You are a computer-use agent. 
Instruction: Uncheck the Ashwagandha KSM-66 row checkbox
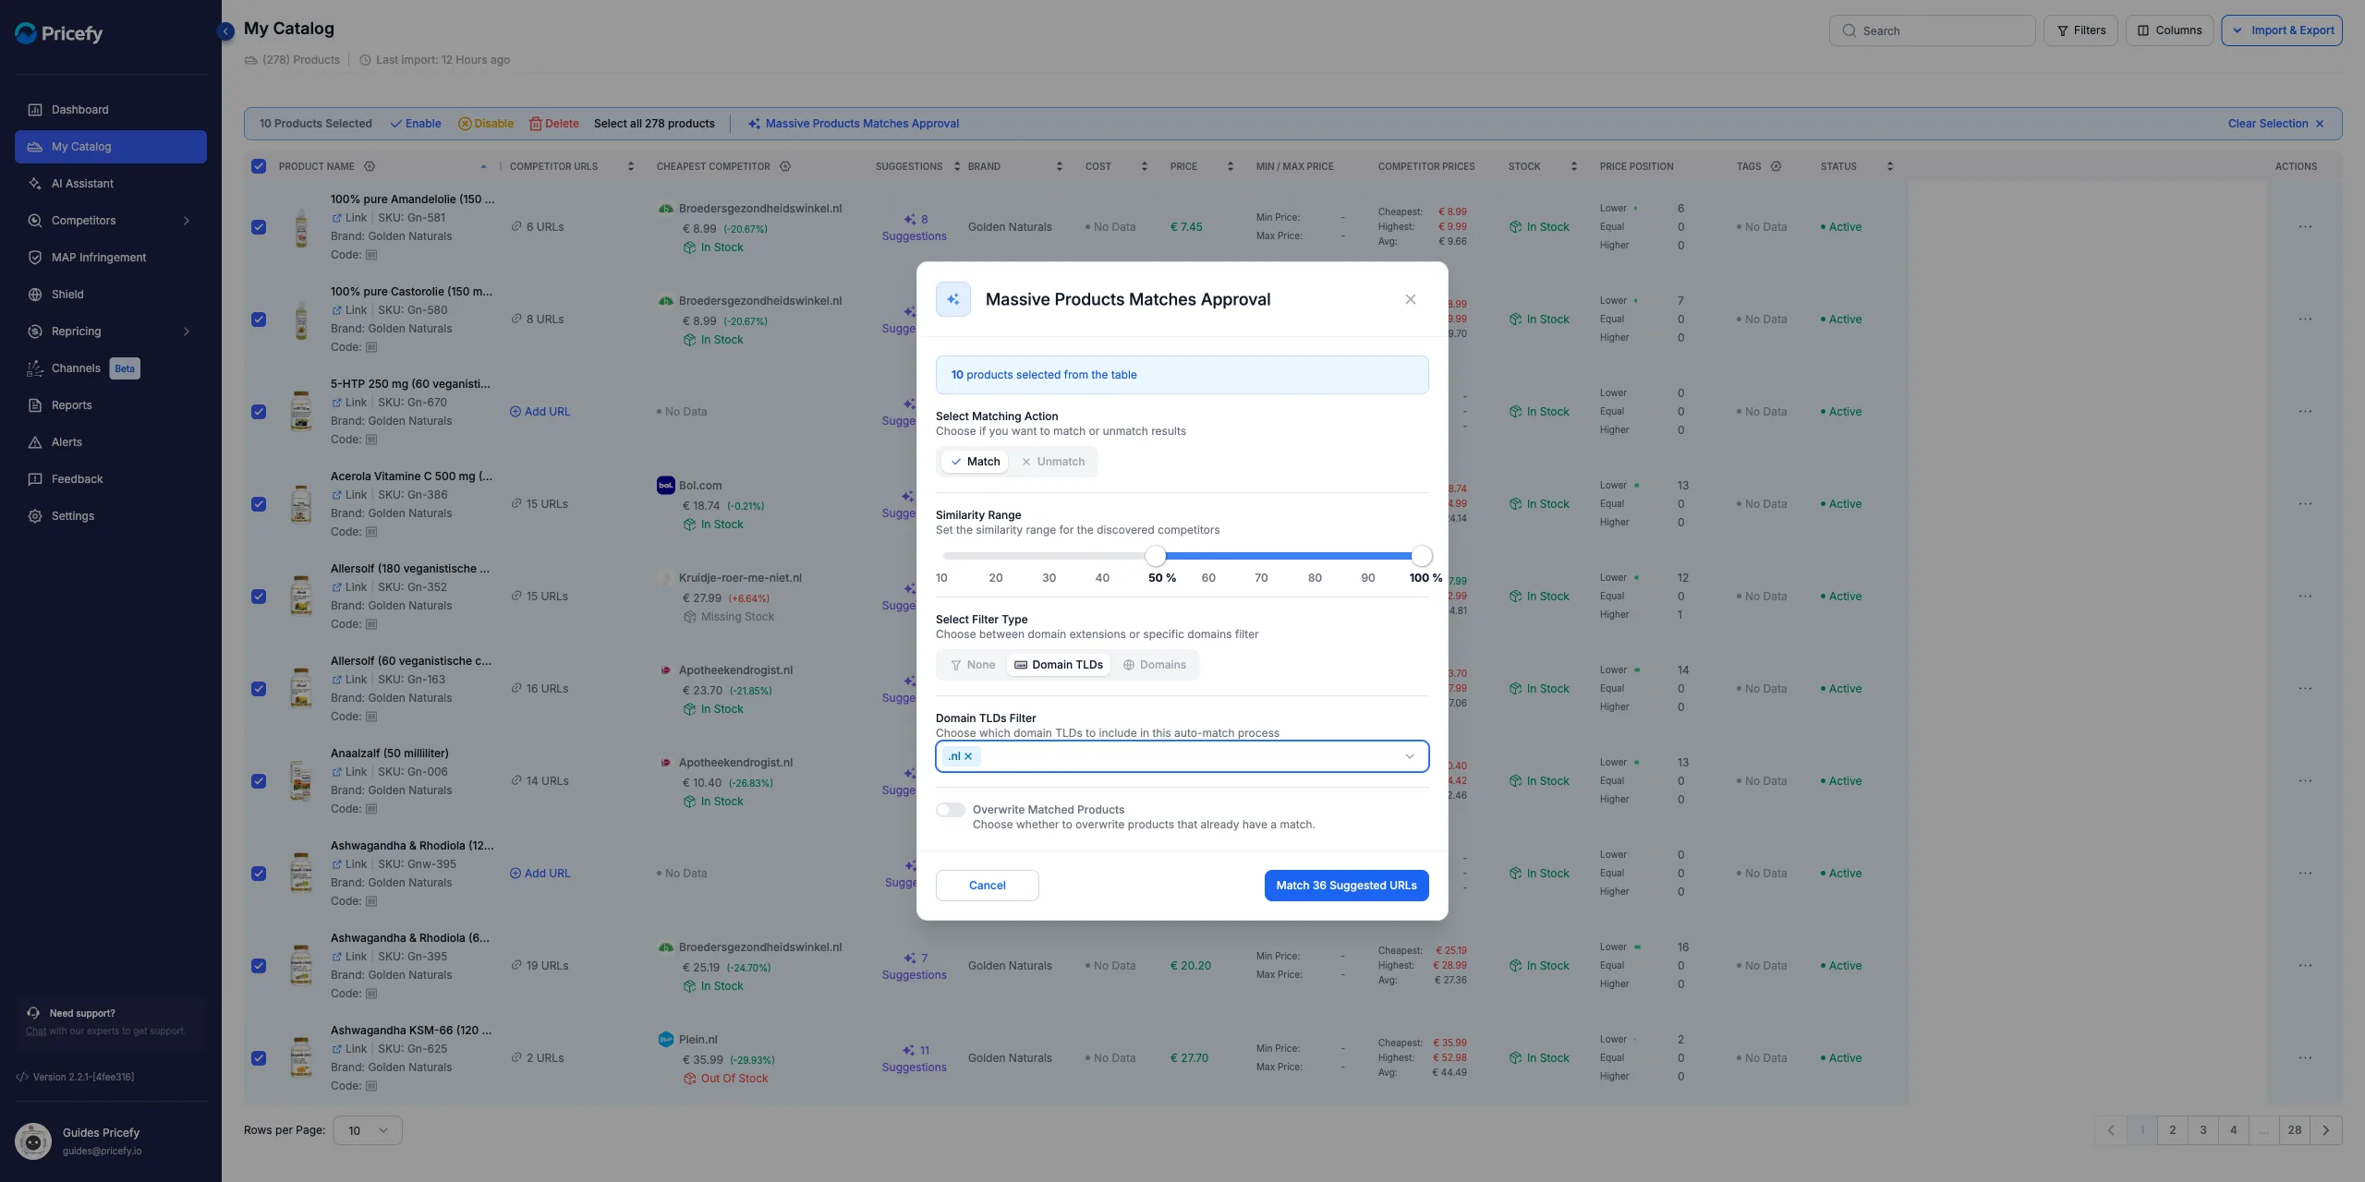click(x=259, y=1058)
